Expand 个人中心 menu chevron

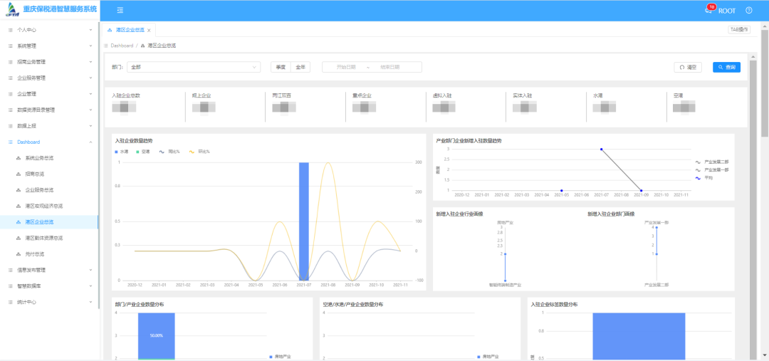tap(90, 30)
